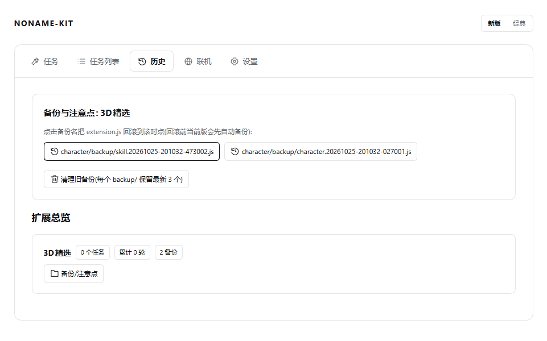Click the NONAME-KIT title
This screenshot has height=341, width=547.
(x=44, y=23)
